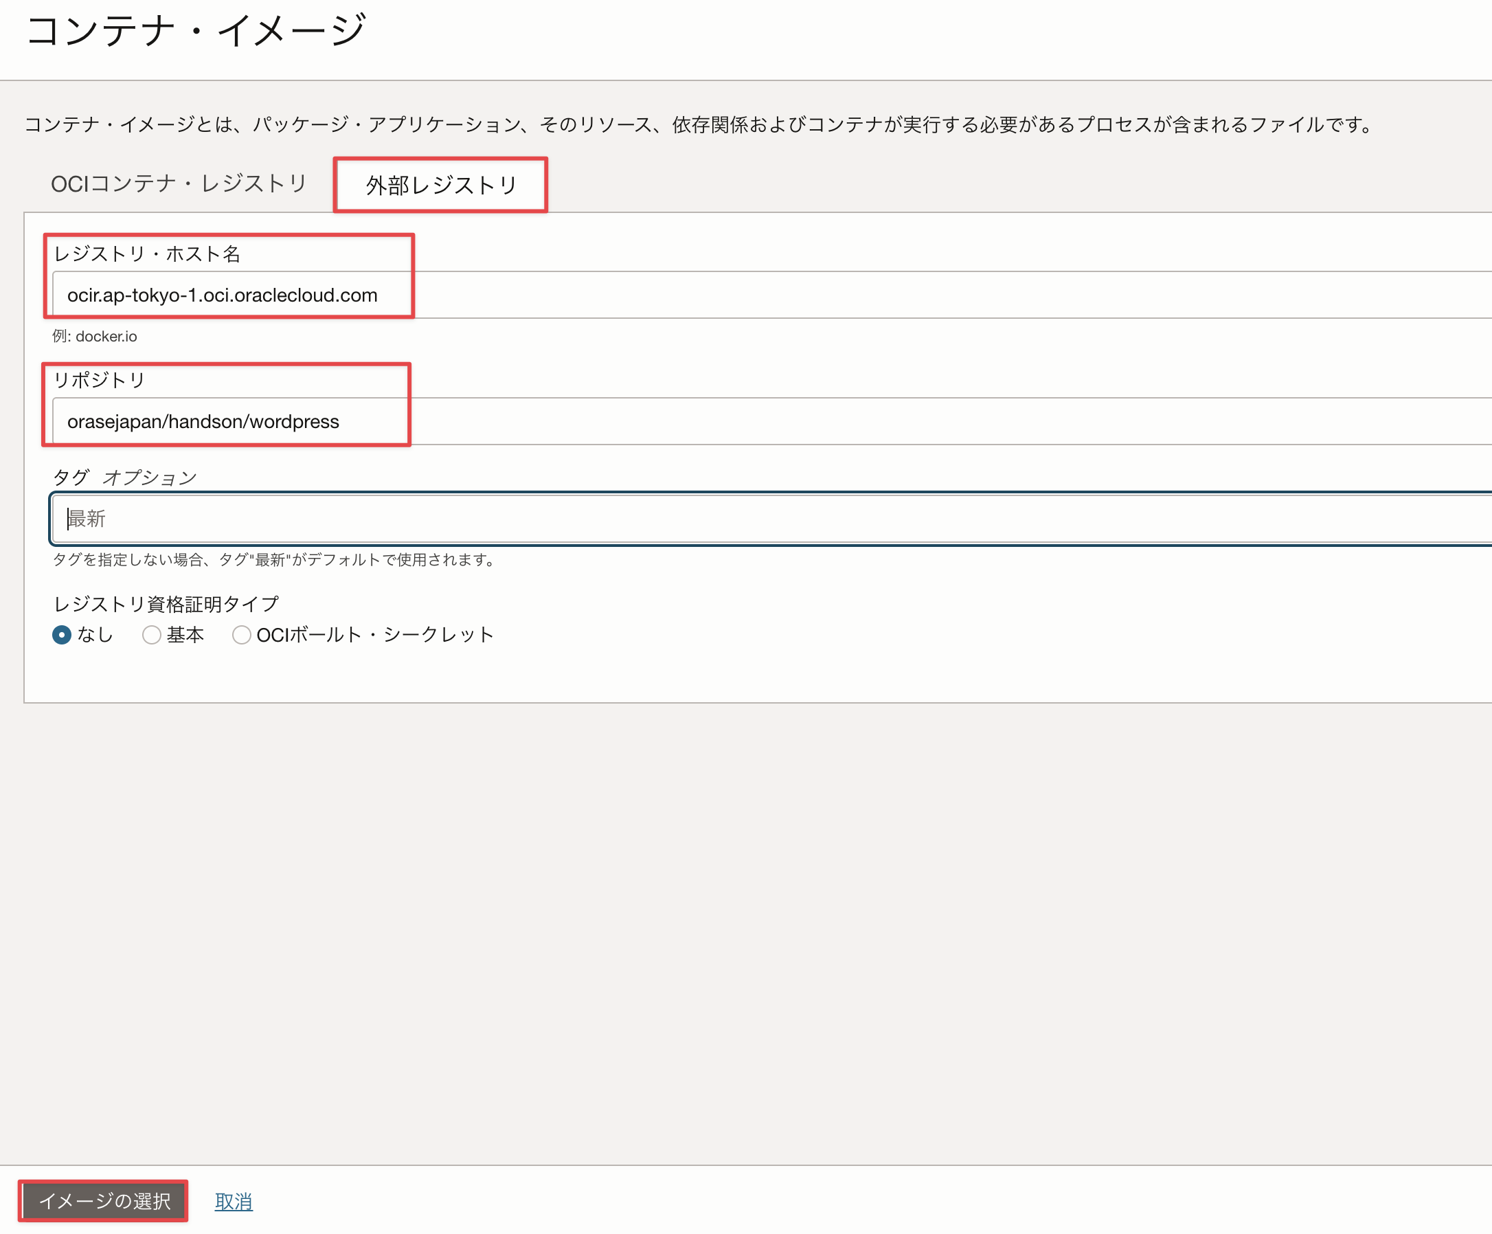Image resolution: width=1492 pixels, height=1234 pixels.
Task: Select the 外部レジストリ tab
Action: [440, 185]
